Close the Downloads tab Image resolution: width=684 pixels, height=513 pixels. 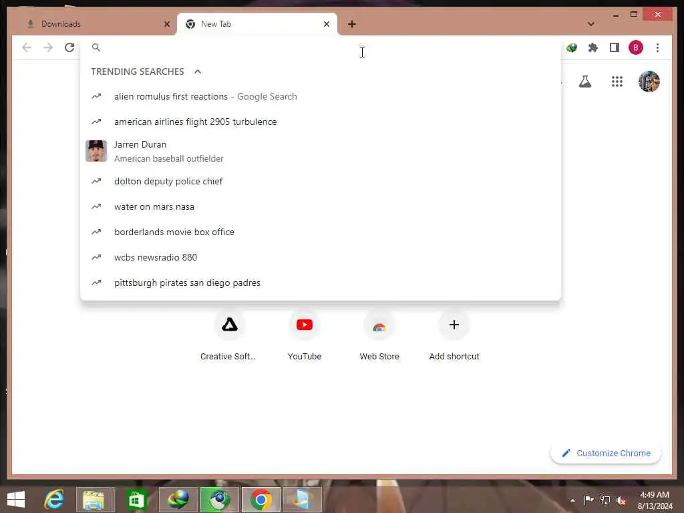[166, 24]
